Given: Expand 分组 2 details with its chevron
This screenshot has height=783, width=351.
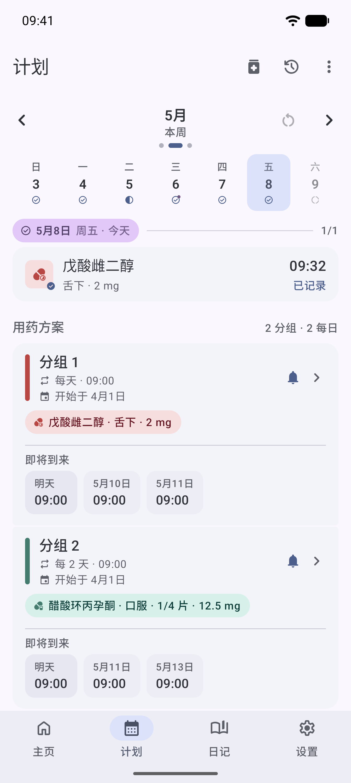Looking at the screenshot, I should (317, 561).
